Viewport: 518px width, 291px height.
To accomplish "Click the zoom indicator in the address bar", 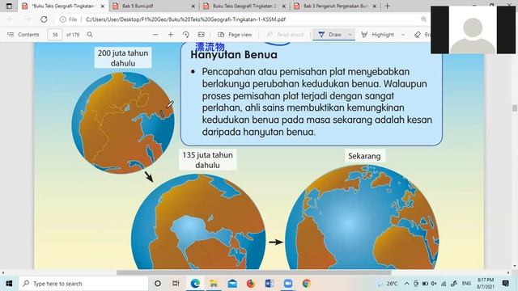I will [x=423, y=19].
